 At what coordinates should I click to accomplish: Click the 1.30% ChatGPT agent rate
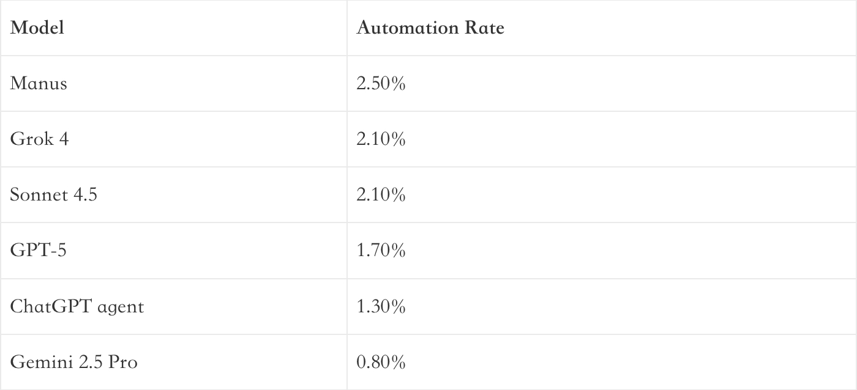pyautogui.click(x=381, y=306)
